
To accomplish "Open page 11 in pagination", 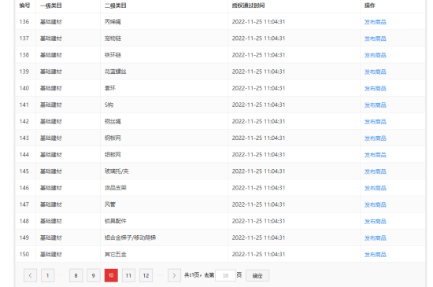I will (x=128, y=275).
